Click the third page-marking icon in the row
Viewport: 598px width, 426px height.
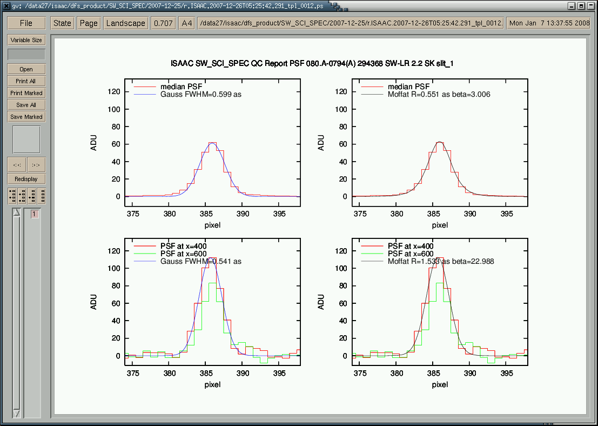[x=32, y=196]
